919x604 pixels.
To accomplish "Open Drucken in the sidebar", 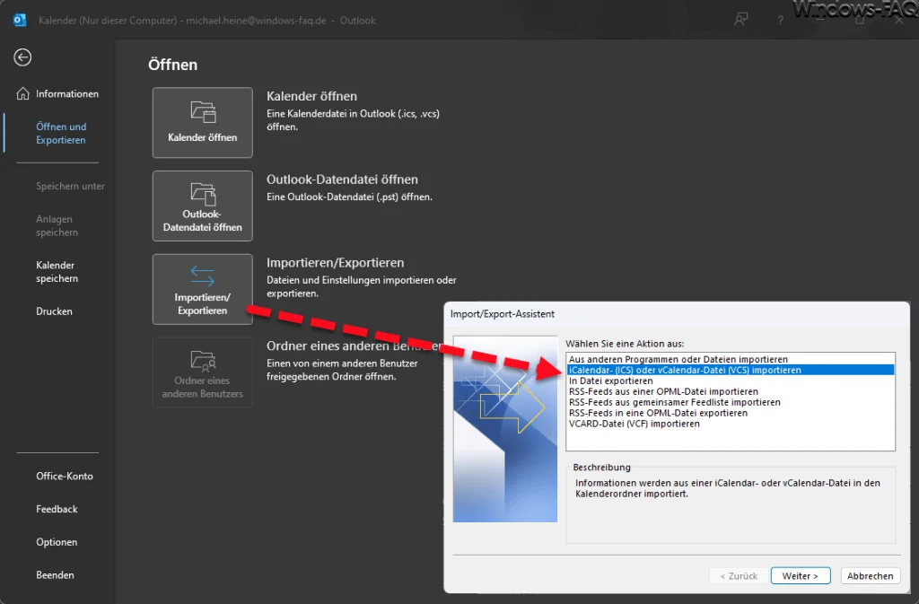I will point(54,311).
